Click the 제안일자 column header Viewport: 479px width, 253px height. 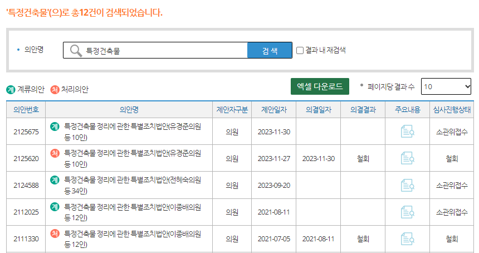(273, 109)
